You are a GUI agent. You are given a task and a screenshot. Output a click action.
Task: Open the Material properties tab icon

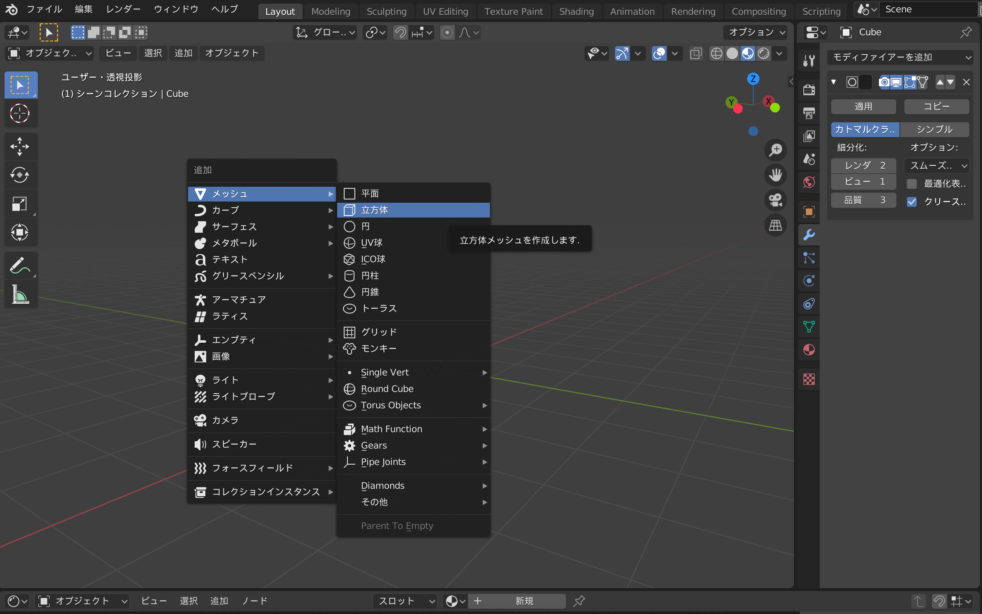coord(809,350)
